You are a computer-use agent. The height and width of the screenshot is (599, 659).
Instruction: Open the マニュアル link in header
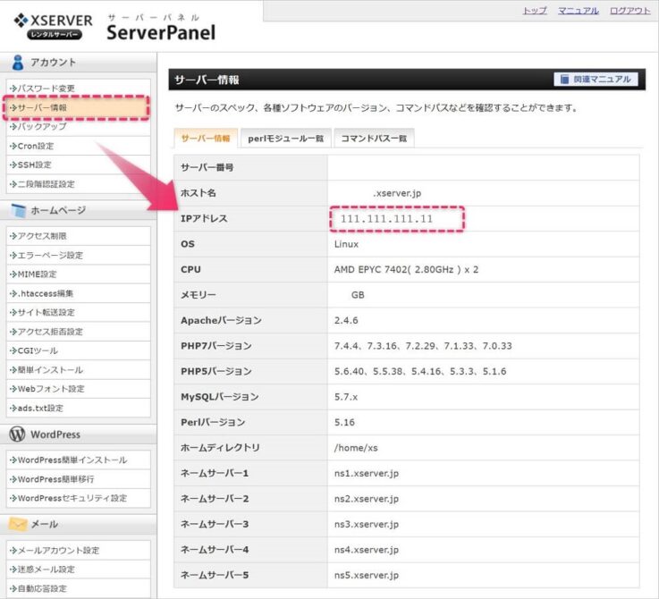tap(579, 11)
